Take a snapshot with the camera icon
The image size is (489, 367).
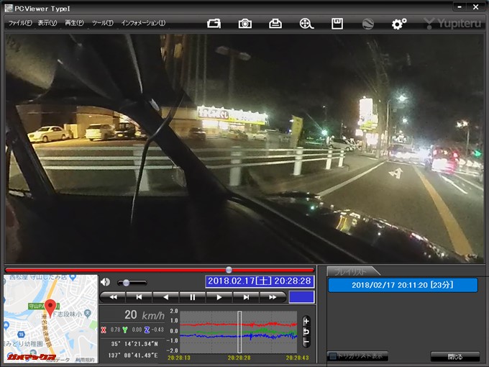(245, 24)
